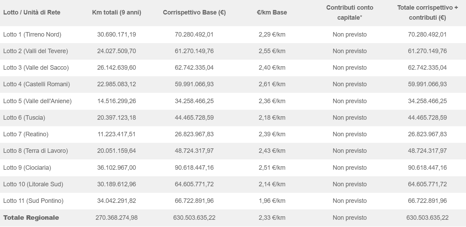Click the regional total 630.503.635,22 in last column
The height and width of the screenshot is (227, 466).
click(x=427, y=218)
